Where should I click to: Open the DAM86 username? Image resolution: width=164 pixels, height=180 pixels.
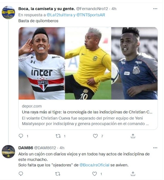[x=26, y=148]
